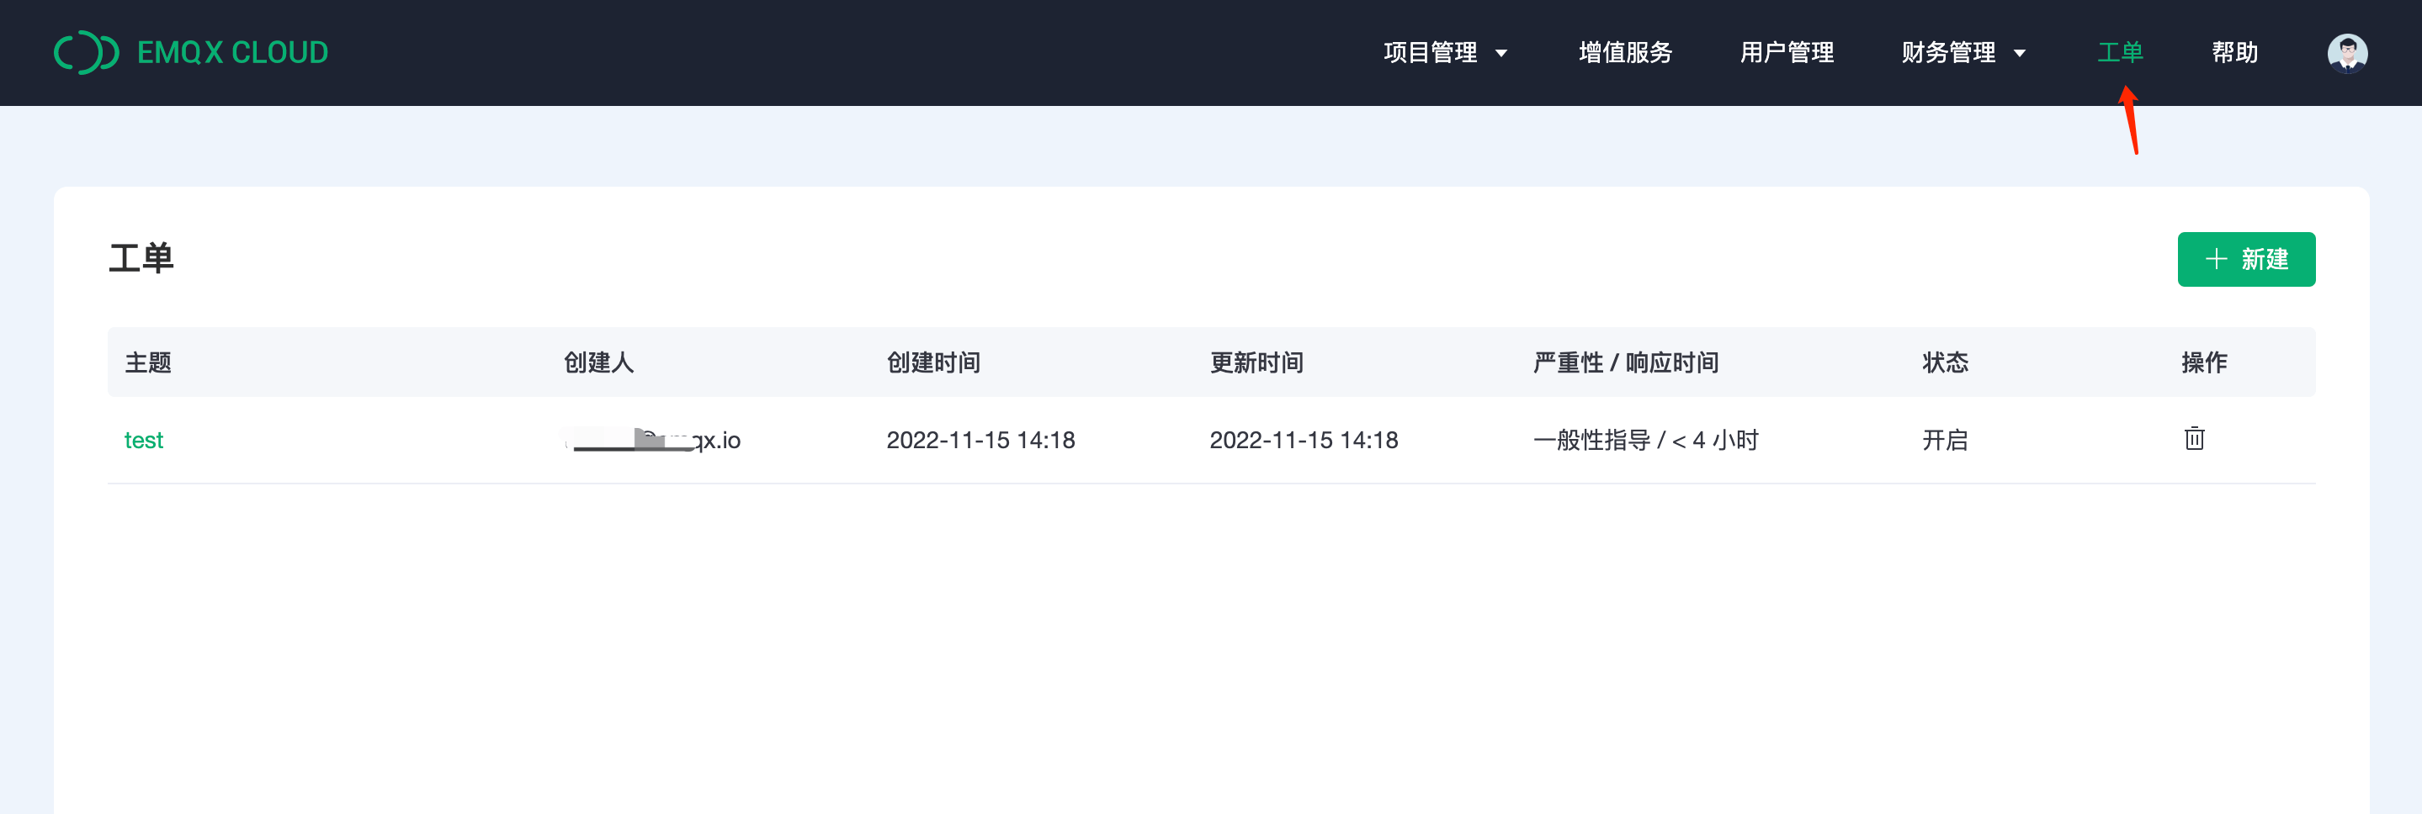
Task: Delete the test ticket with trash icon
Action: tap(2194, 439)
